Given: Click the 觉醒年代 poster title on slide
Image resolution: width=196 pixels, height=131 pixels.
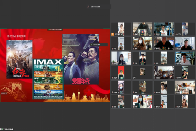Looking at the screenshot, I should (x=81, y=81).
